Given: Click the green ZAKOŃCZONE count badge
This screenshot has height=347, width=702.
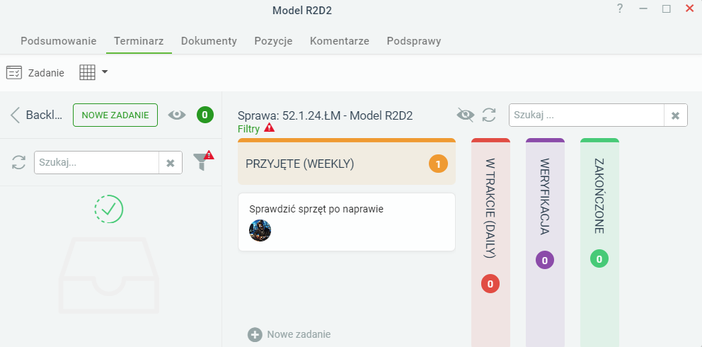Looking at the screenshot, I should click(599, 258).
